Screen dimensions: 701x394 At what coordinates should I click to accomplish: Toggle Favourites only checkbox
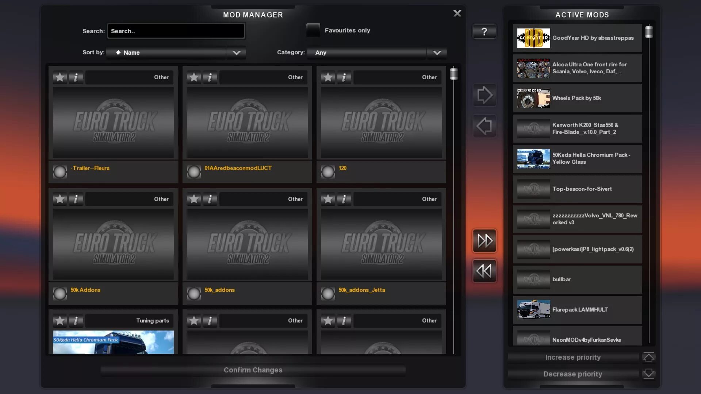coord(313,30)
